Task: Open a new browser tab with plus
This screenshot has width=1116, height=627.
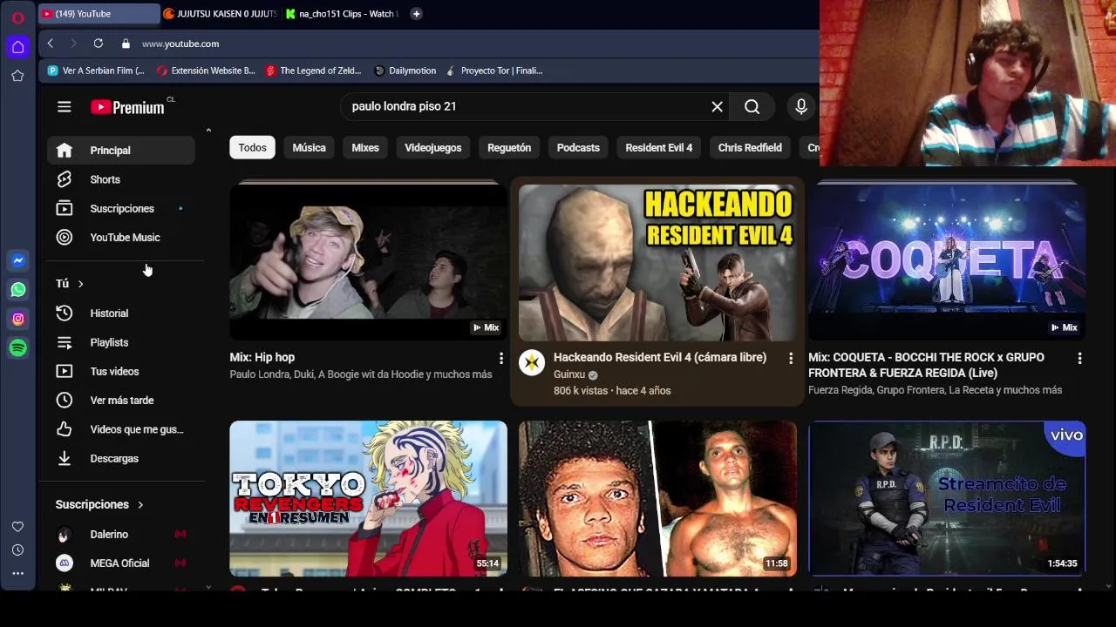Action: (x=416, y=13)
